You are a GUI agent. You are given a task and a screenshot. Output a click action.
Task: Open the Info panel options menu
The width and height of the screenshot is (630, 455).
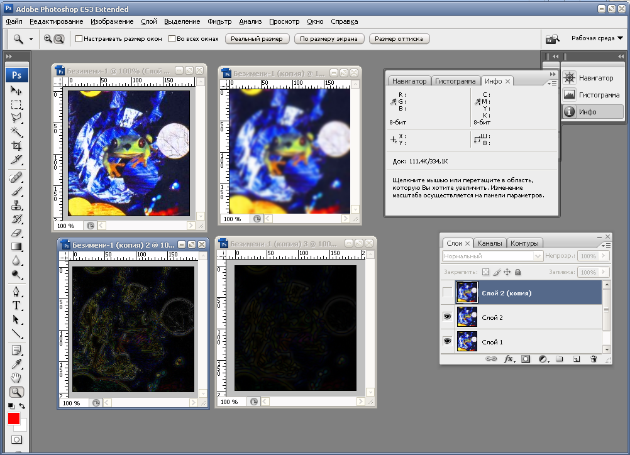click(x=552, y=83)
